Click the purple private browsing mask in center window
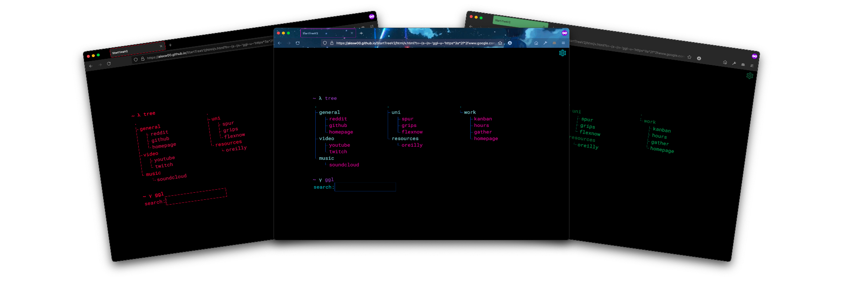Image resolution: width=843 pixels, height=281 pixels. pyautogui.click(x=565, y=33)
